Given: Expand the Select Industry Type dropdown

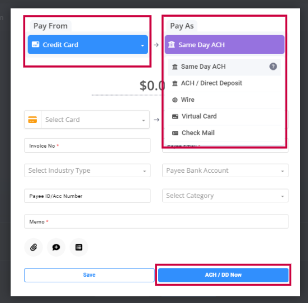Looking at the screenshot, I should pos(87,171).
